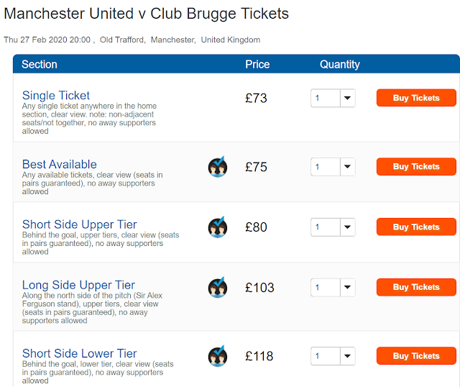Click paired-seats icon for Short Side Lower Tier
This screenshot has width=460, height=387.
point(218,356)
